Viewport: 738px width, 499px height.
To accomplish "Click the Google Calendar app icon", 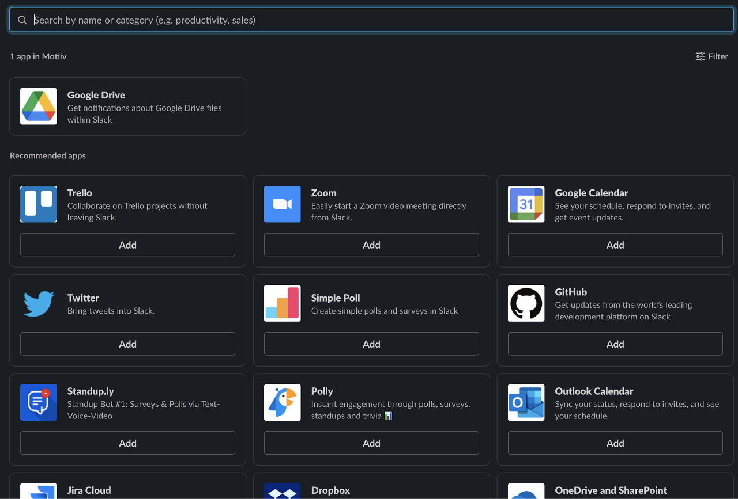I will (x=526, y=204).
